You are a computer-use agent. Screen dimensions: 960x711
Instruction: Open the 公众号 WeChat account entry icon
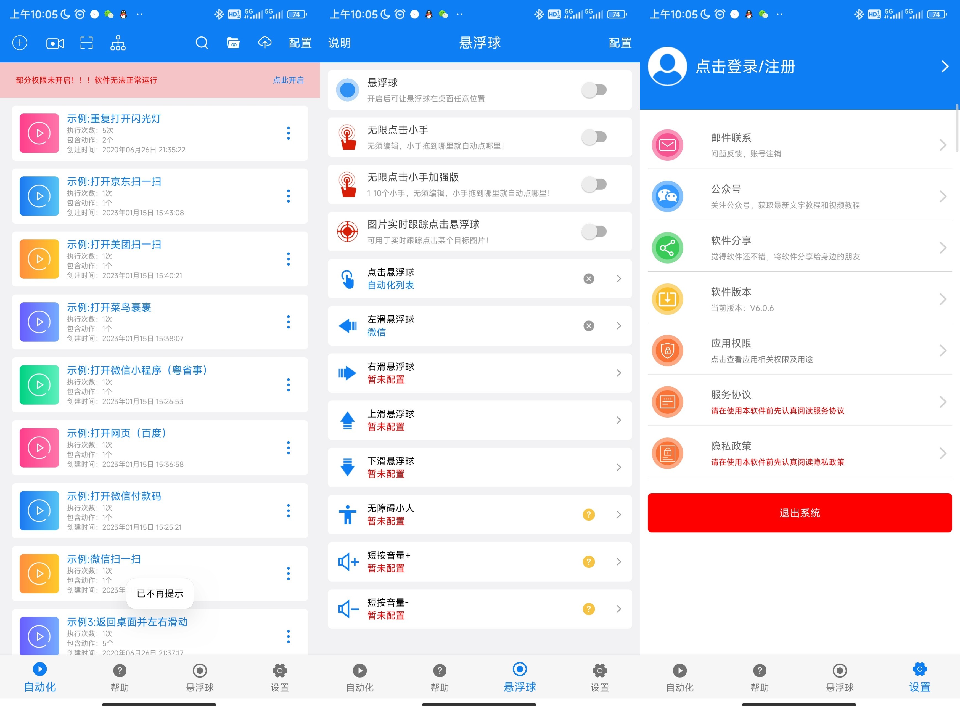[x=667, y=196]
